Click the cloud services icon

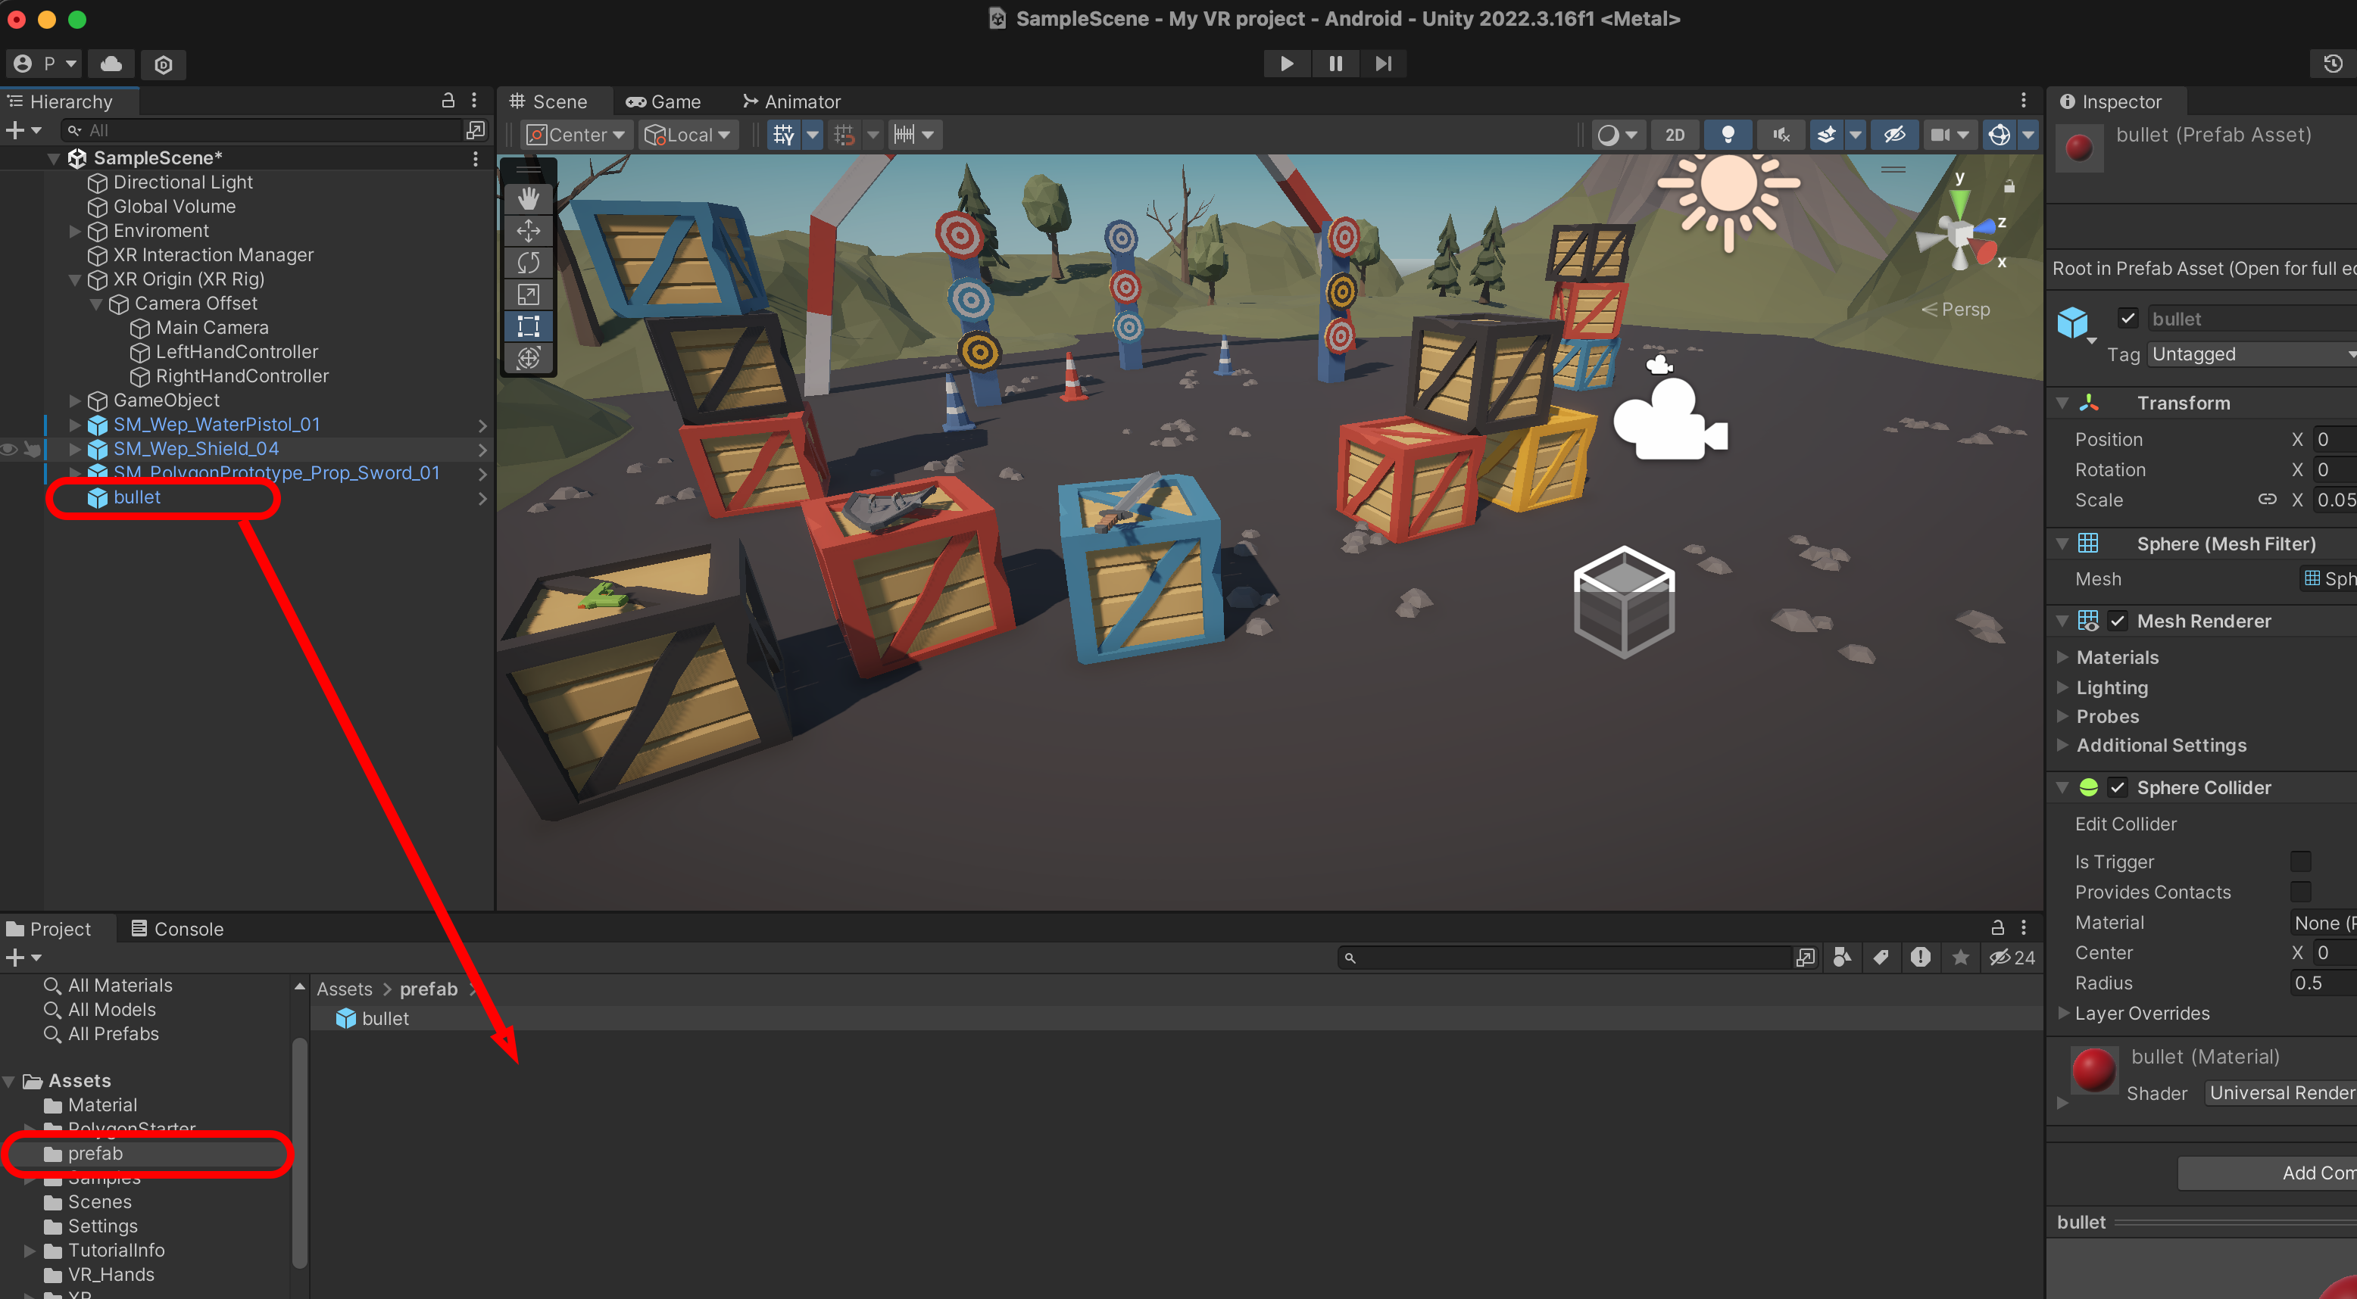tap(111, 64)
